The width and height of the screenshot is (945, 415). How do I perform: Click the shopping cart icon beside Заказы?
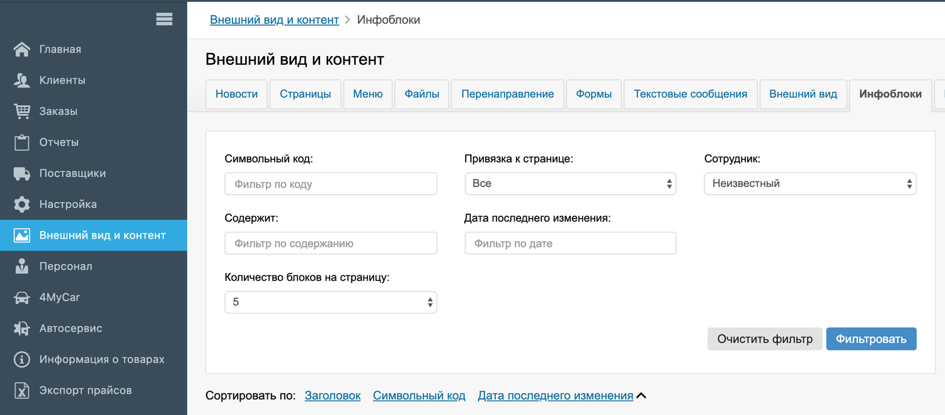coord(22,111)
